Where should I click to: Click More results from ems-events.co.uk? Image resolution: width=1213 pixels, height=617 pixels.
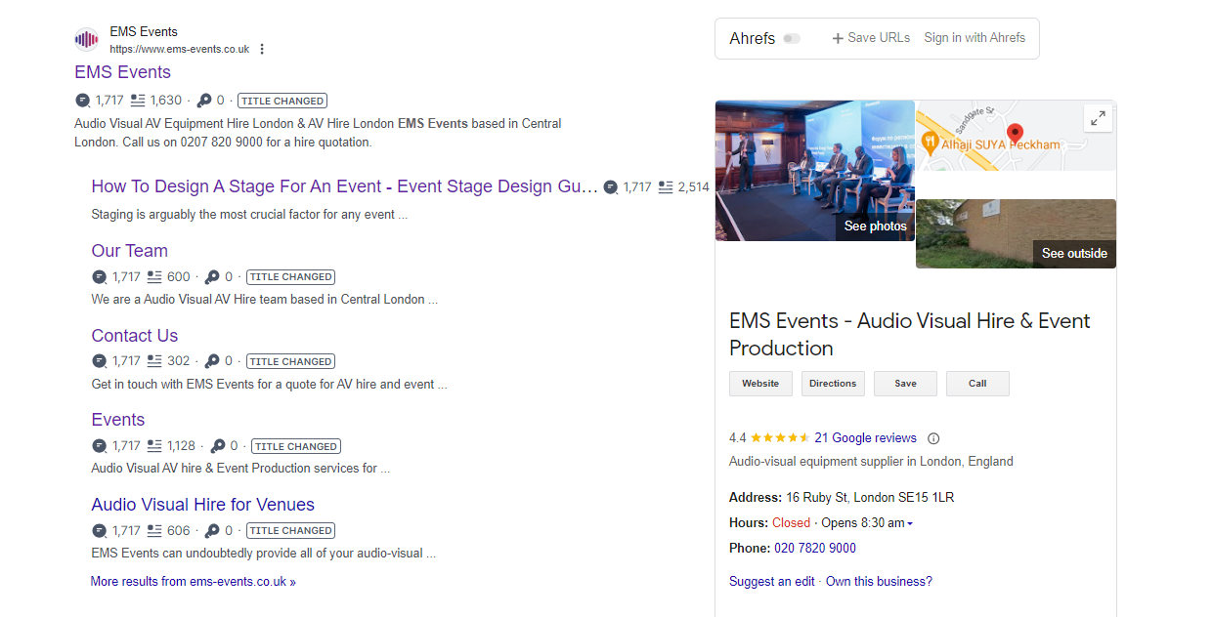(x=194, y=581)
